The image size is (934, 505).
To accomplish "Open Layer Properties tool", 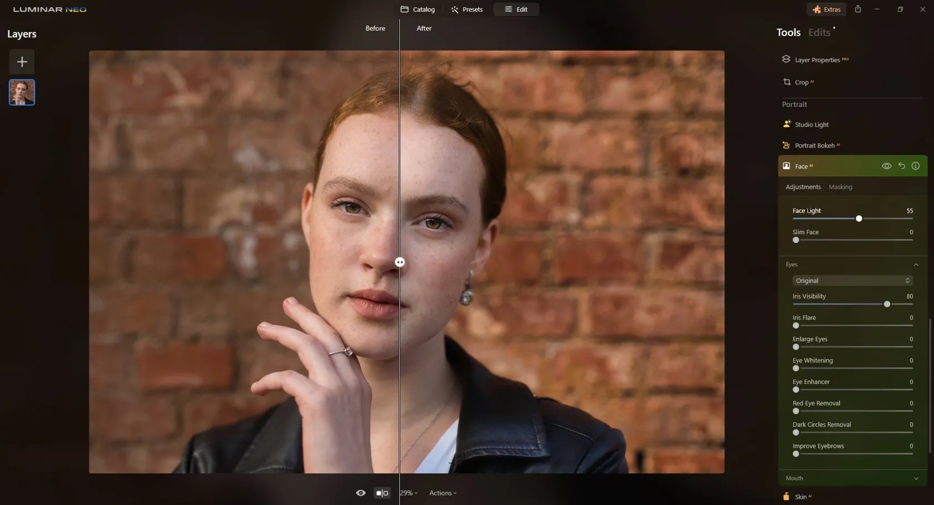I will pos(816,60).
